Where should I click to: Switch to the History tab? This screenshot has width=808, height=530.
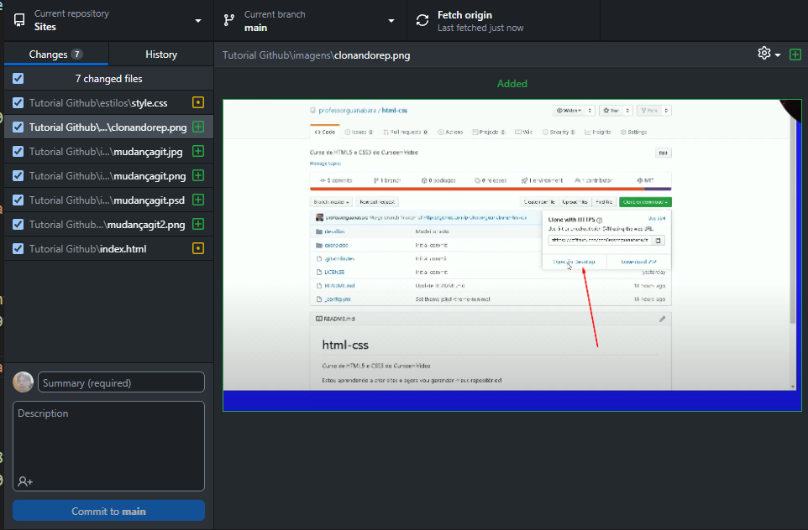tap(161, 54)
